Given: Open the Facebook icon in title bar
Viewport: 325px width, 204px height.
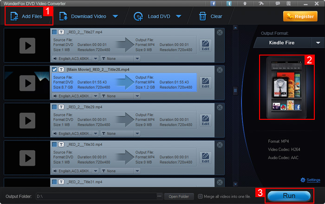Looking at the screenshot, I should point(213,4).
